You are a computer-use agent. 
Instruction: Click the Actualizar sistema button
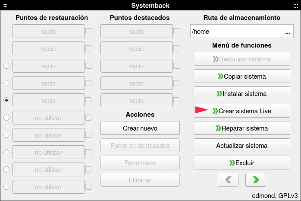coord(242,145)
